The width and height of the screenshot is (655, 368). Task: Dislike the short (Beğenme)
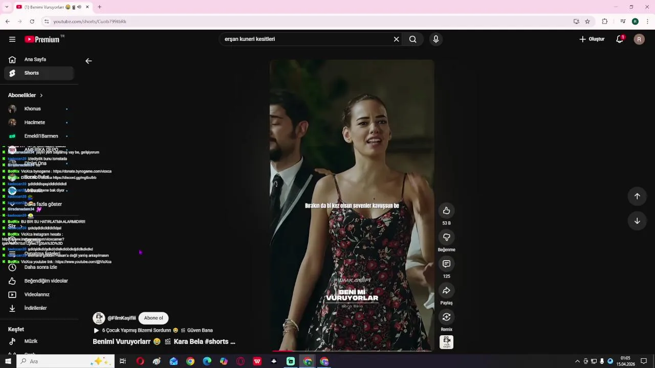pyautogui.click(x=446, y=237)
